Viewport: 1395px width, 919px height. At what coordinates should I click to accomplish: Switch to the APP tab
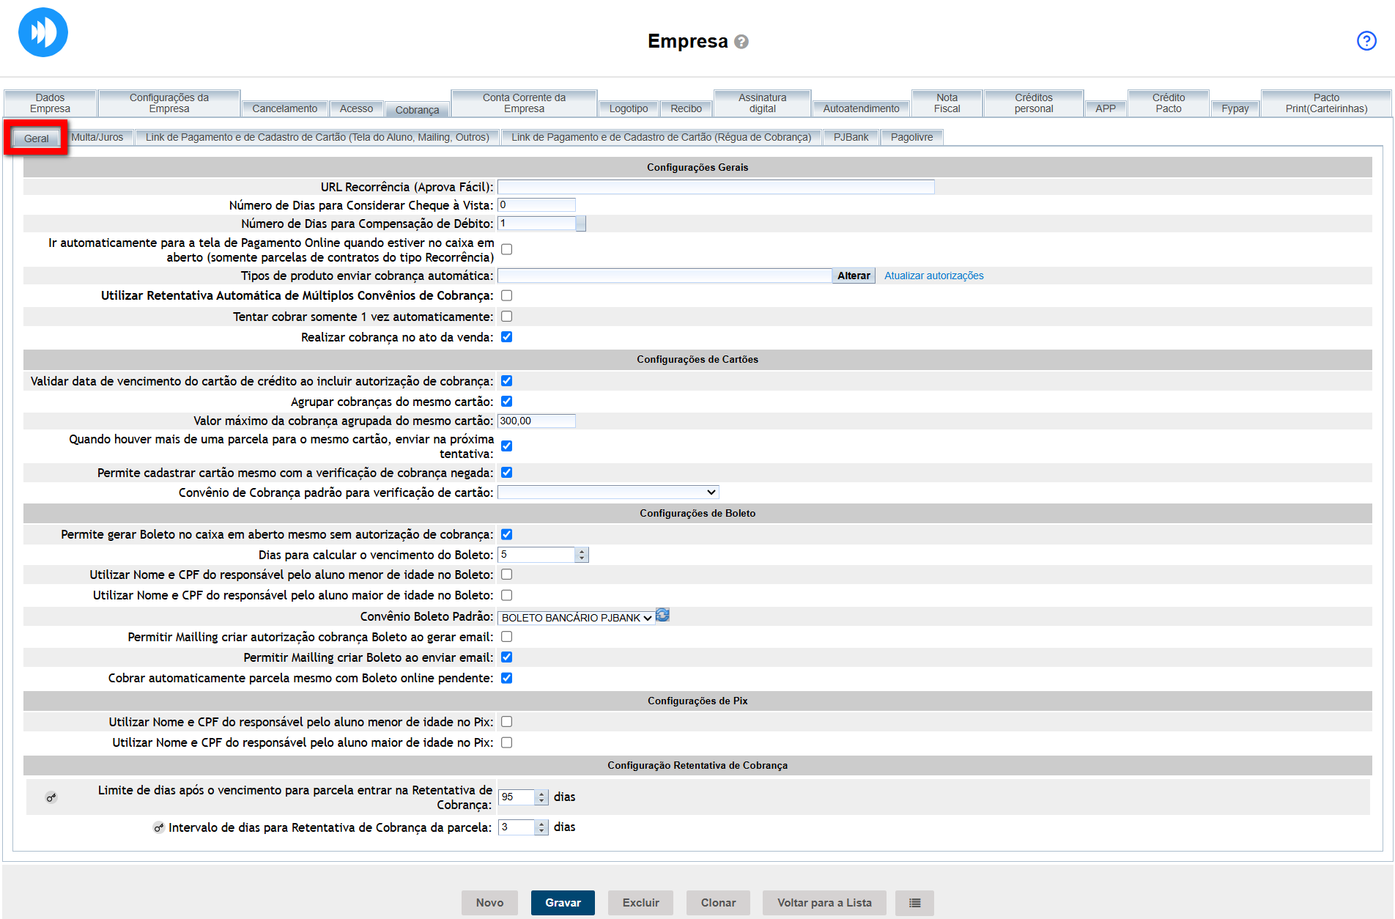1106,108
